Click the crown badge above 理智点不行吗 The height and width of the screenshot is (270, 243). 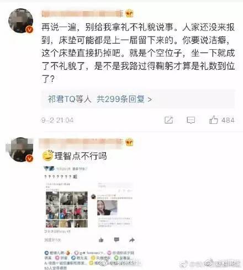coord(129,142)
